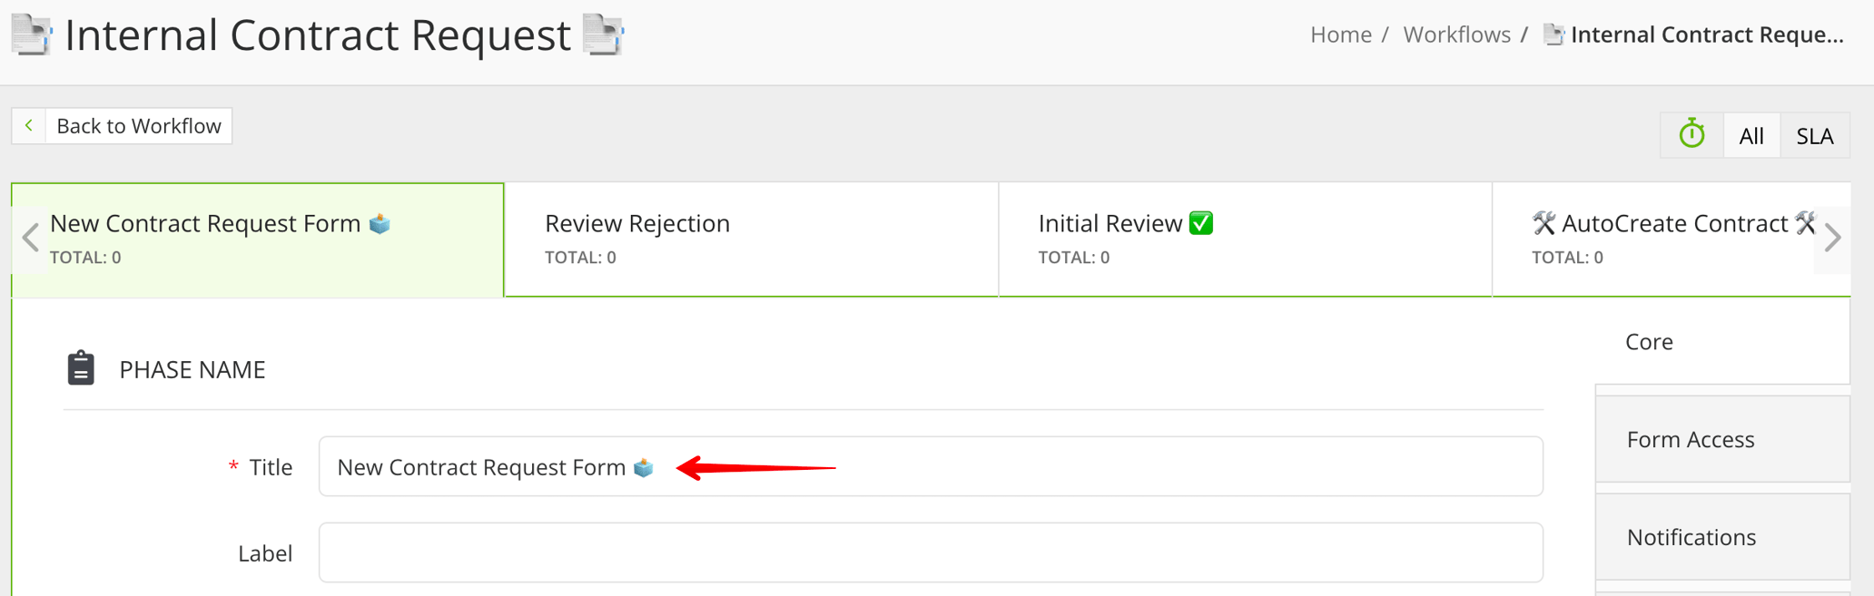Click the document icon in the breadcrumb trail
1874x596 pixels.
tap(1554, 34)
